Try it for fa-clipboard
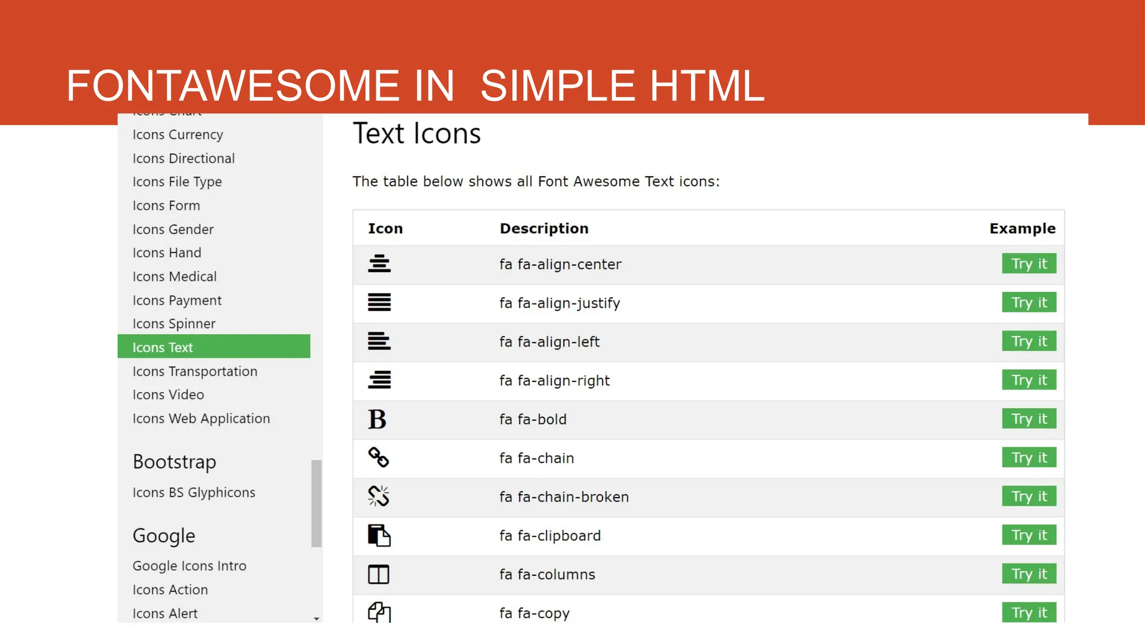1145x644 pixels. click(1029, 535)
